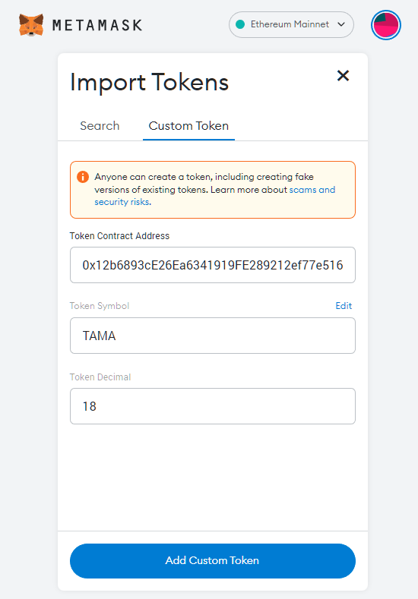Click the green network status dot

pos(240,24)
